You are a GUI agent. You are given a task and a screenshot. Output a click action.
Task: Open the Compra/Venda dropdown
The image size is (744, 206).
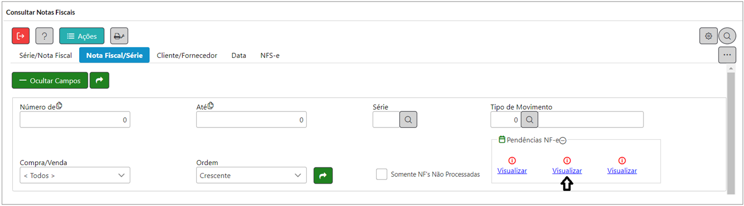point(75,175)
